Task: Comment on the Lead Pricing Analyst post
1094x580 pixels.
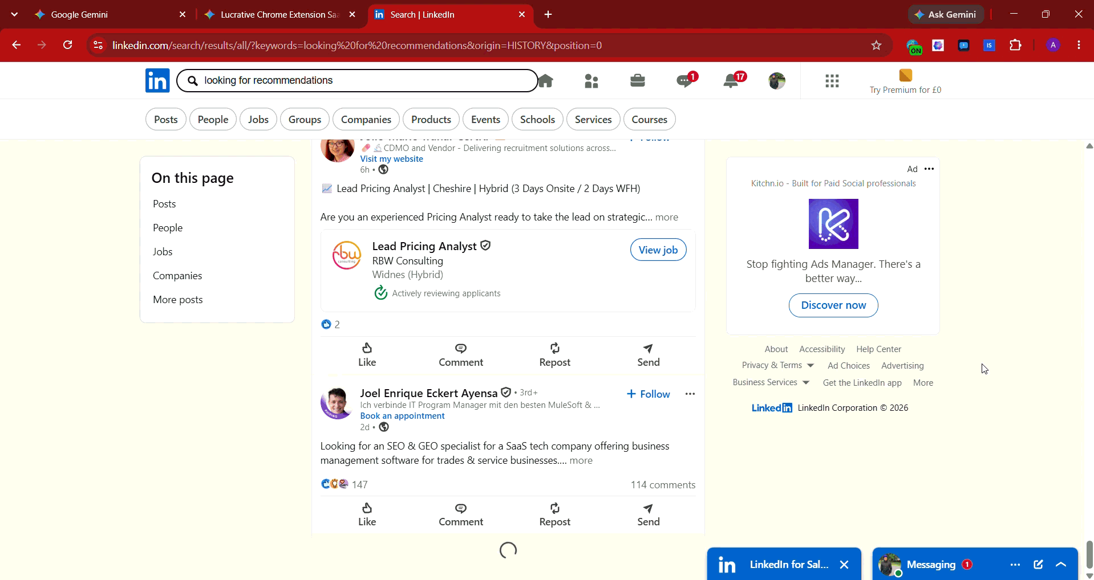Action: 461,355
